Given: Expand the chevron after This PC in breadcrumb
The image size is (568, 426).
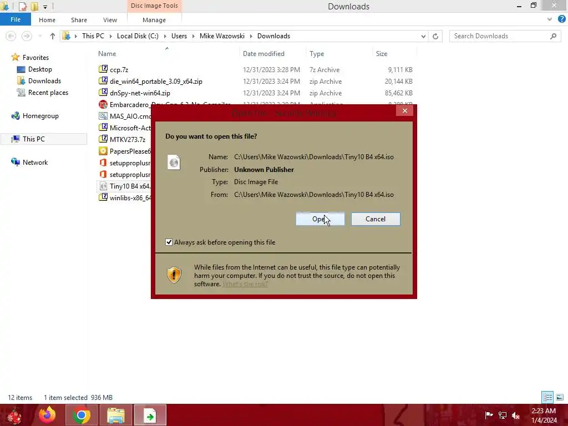Looking at the screenshot, I should (110, 36).
